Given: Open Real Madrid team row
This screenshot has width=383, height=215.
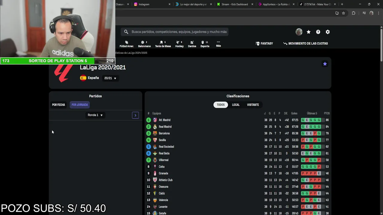Looking at the screenshot, I should (238, 127).
